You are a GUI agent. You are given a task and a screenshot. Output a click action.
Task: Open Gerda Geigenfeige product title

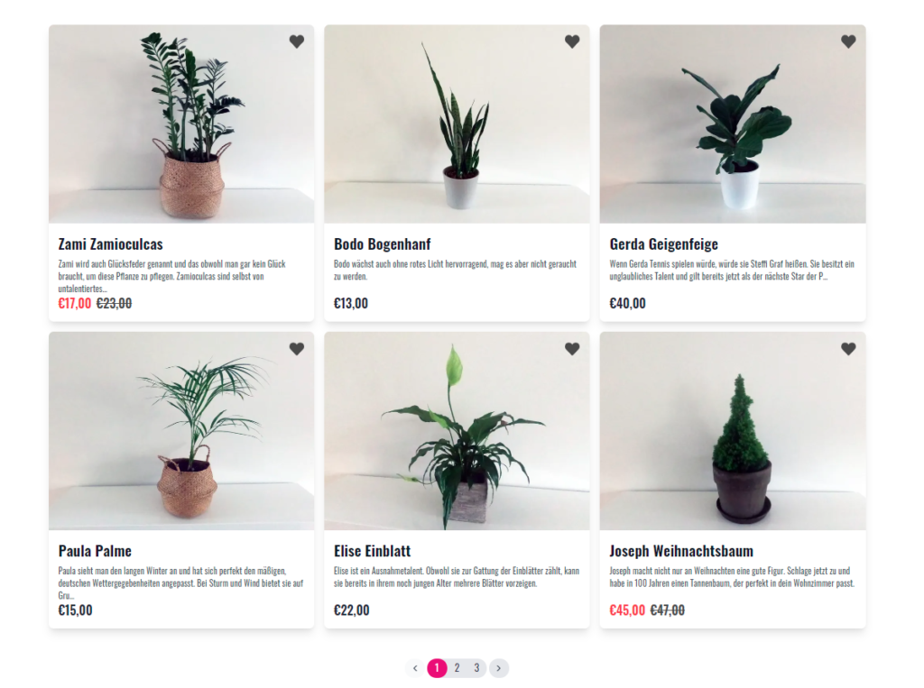click(x=663, y=243)
